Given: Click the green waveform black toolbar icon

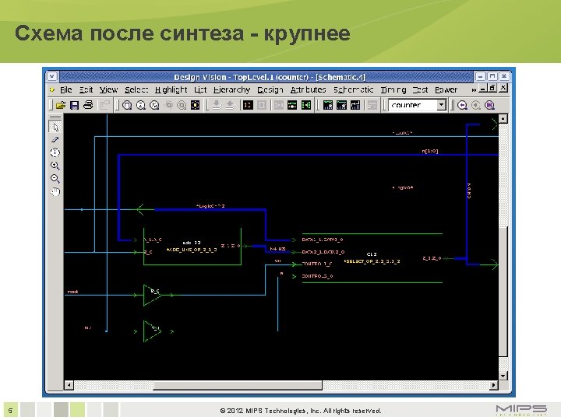Looking at the screenshot, I should (x=292, y=105).
